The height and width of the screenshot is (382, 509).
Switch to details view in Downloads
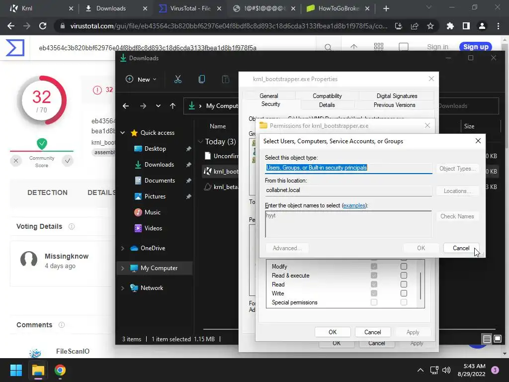click(x=487, y=339)
